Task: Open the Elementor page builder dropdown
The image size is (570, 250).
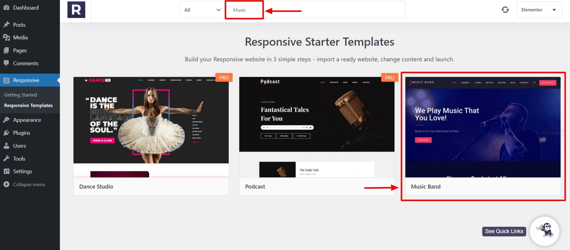Action: pyautogui.click(x=539, y=10)
